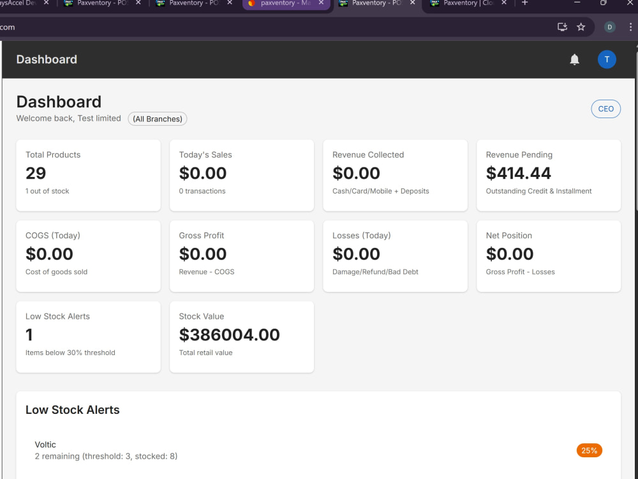
Task: Click the CEO role badge
Action: coord(605,109)
